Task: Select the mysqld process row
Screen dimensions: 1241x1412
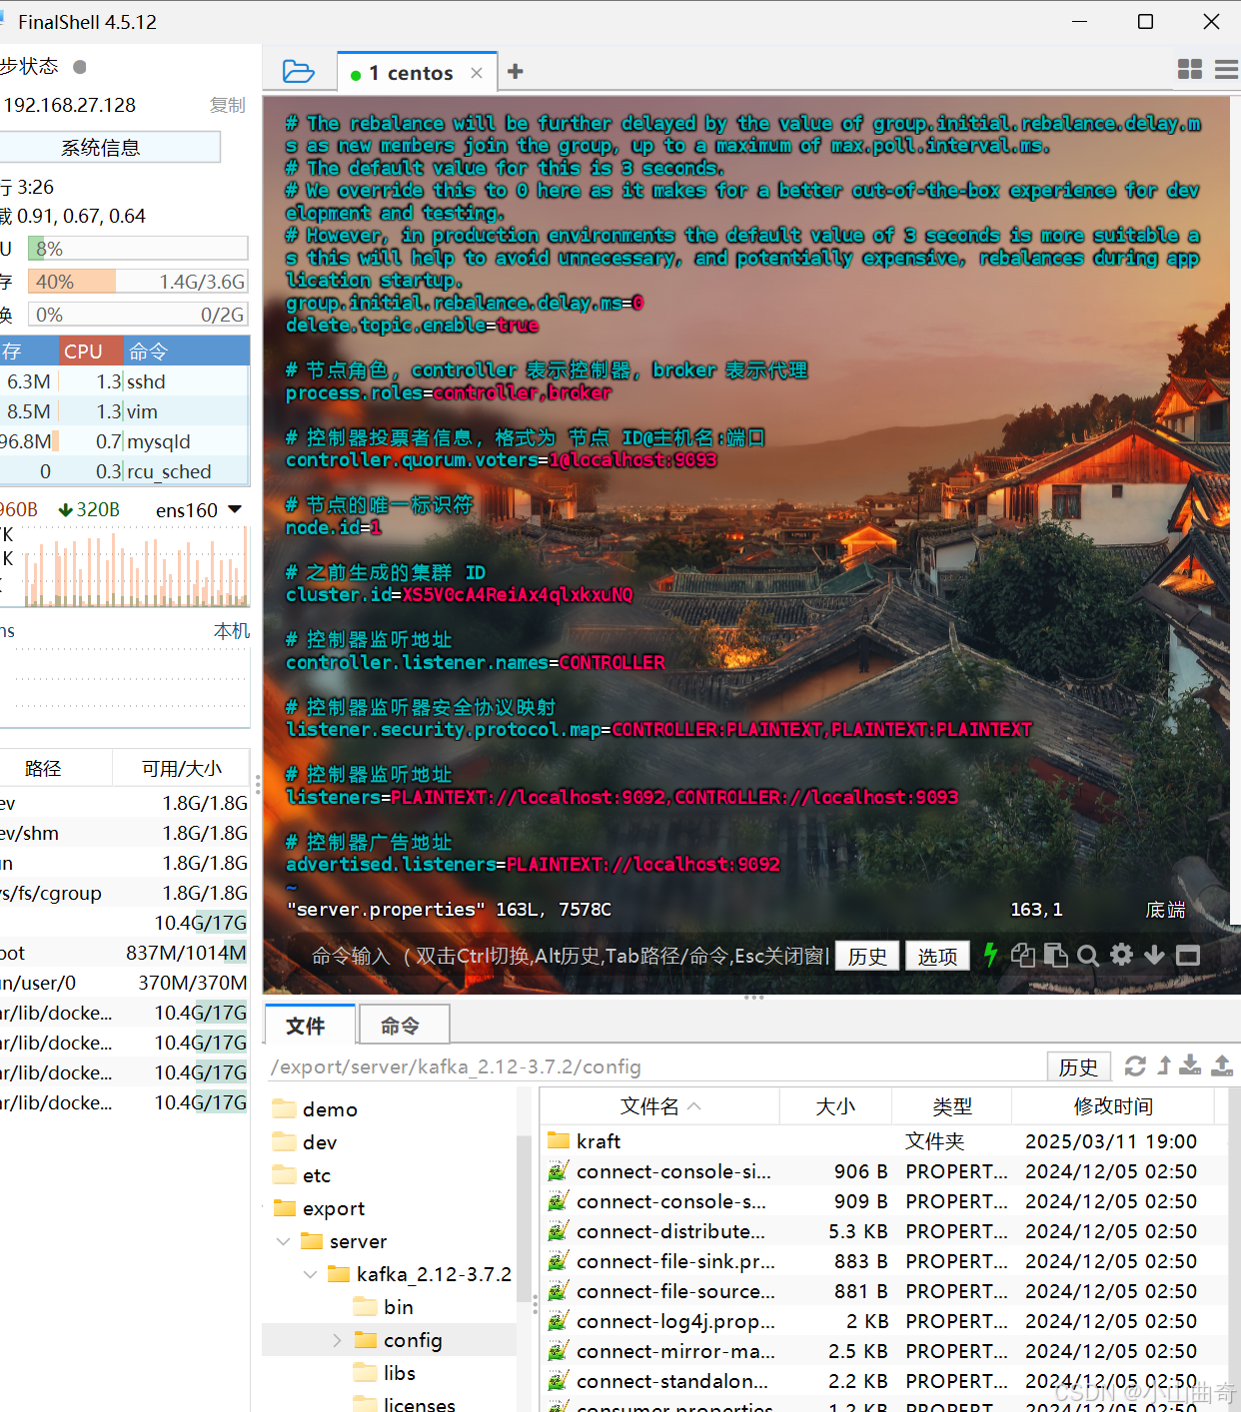Action: [x=125, y=441]
